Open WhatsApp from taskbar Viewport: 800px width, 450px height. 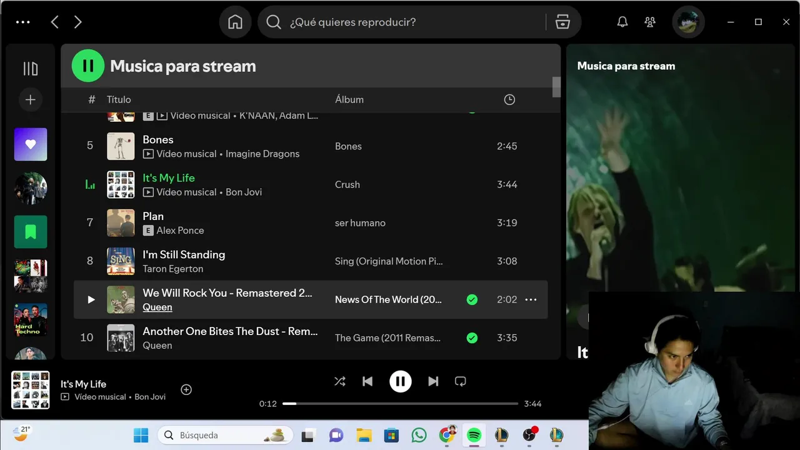(419, 435)
